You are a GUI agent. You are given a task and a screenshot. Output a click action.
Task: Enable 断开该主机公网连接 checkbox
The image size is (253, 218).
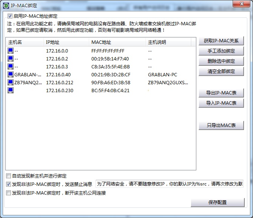9,193
